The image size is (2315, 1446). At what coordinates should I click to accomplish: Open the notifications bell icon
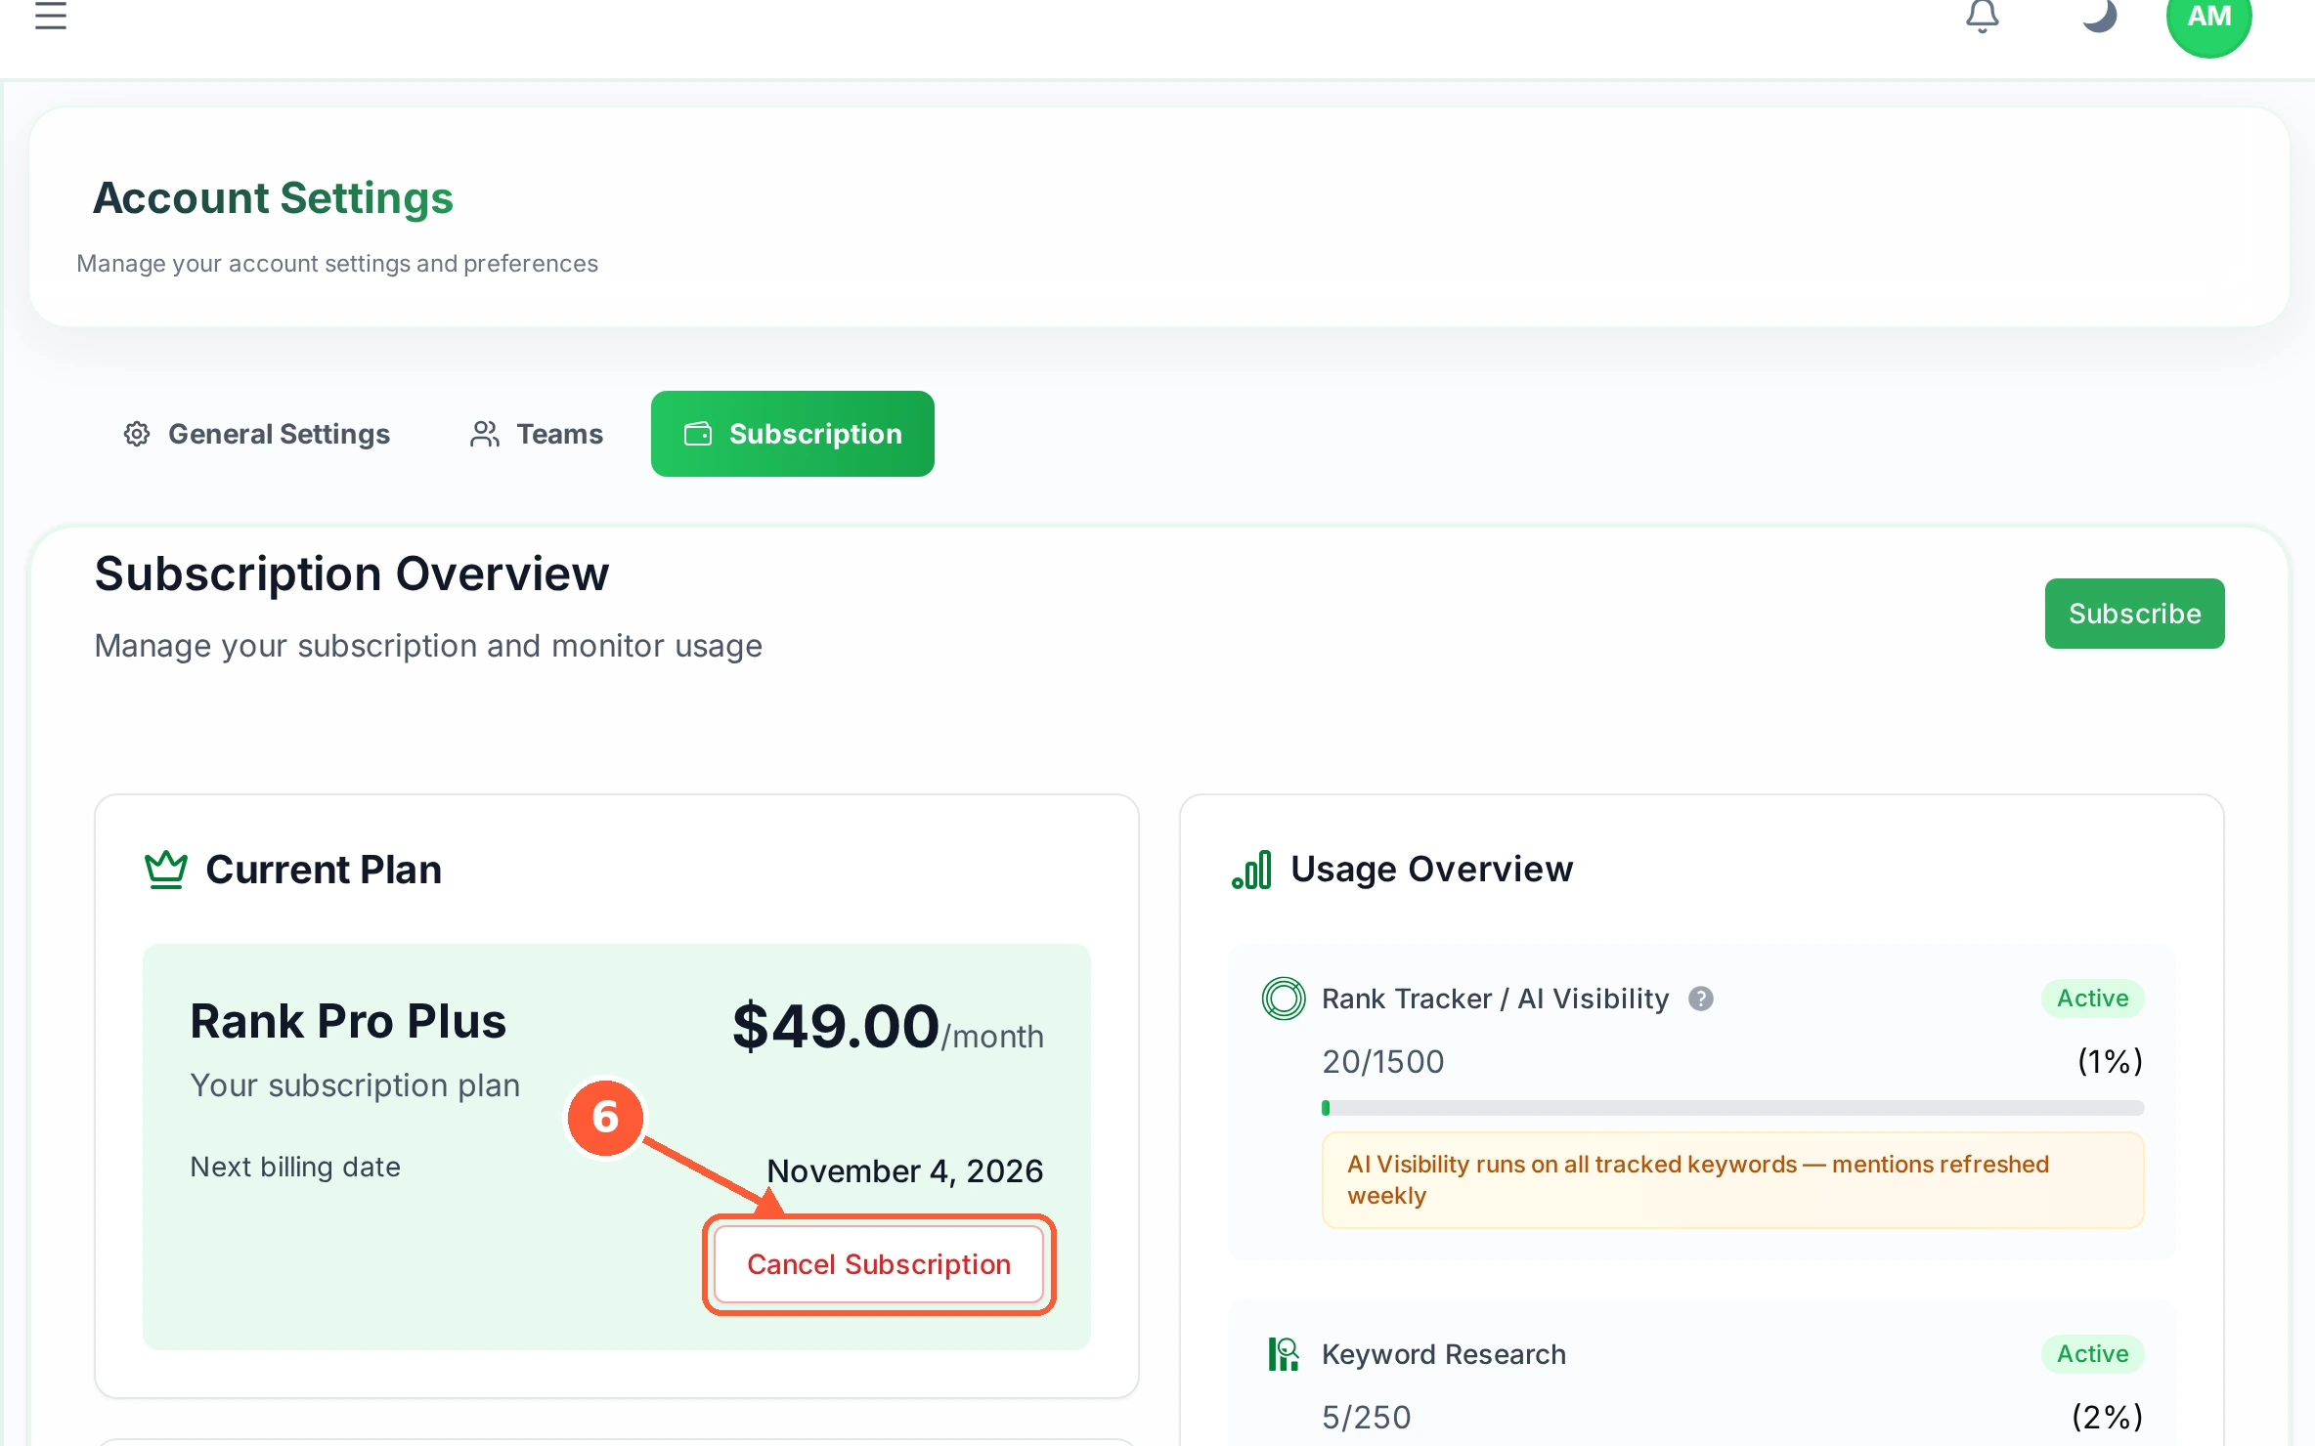1983,16
